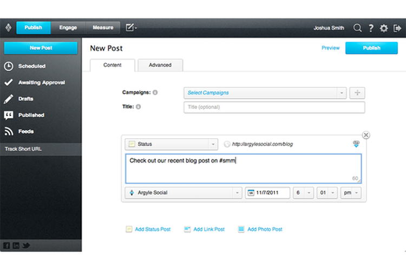Switch to the Measure tab
406x270 pixels.
coord(103,28)
